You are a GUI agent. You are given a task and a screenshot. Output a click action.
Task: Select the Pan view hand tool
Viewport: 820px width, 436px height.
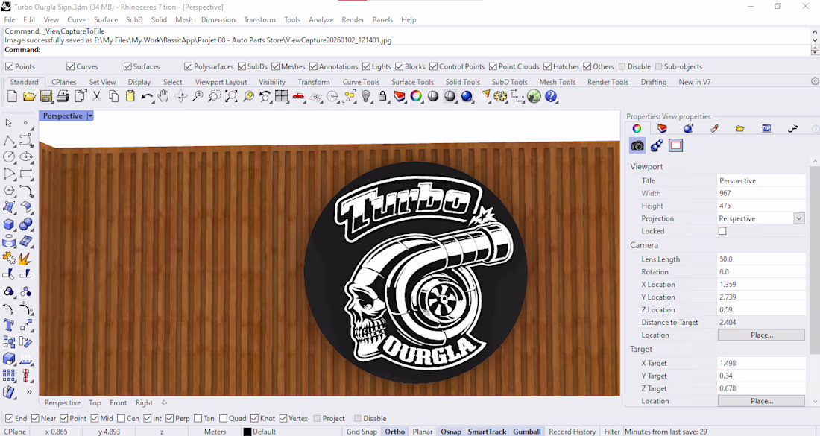[163, 97]
